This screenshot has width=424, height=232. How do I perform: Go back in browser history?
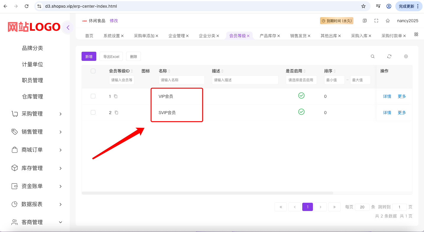click(x=5, y=6)
